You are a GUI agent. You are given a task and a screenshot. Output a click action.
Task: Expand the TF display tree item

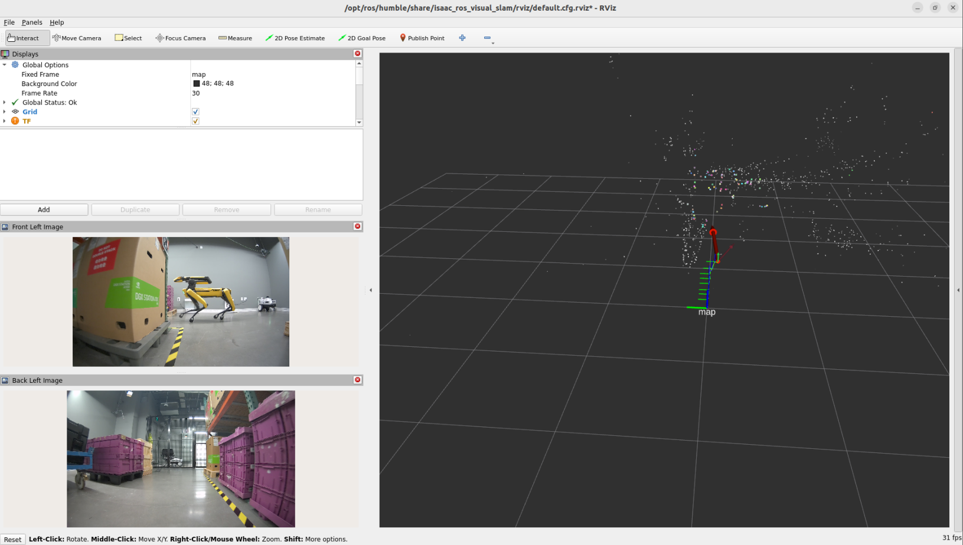tap(5, 121)
